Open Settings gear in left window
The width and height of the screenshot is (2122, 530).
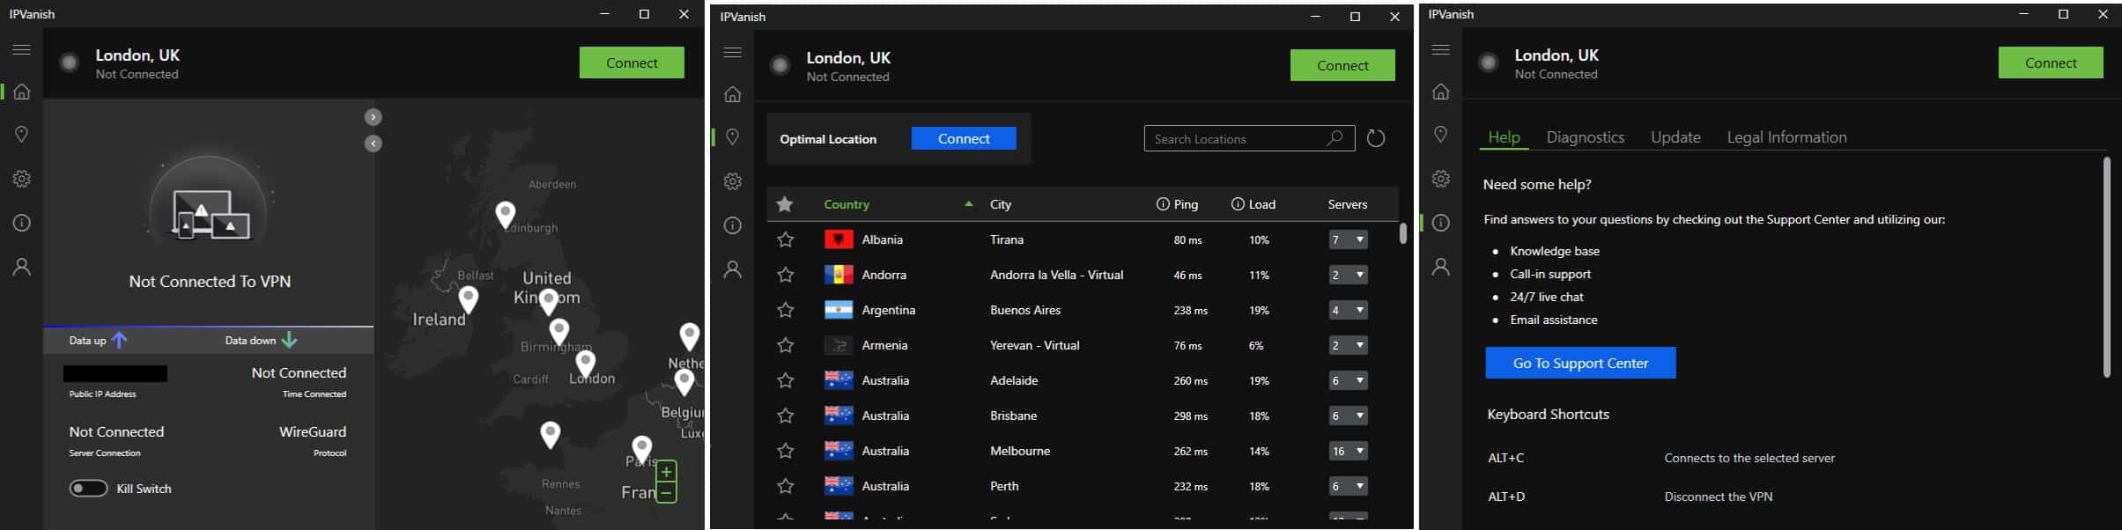[21, 179]
